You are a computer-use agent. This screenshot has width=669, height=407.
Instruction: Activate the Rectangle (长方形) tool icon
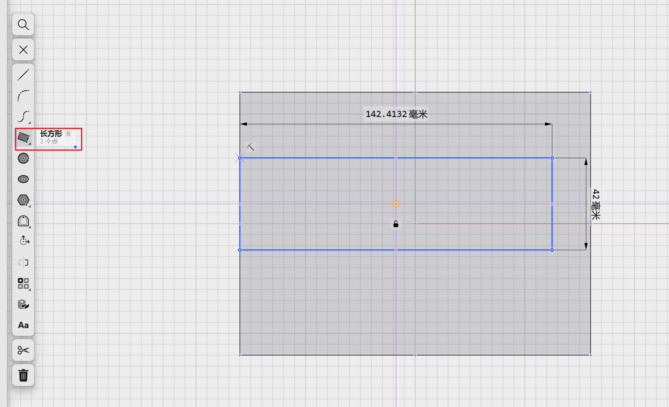click(x=23, y=137)
